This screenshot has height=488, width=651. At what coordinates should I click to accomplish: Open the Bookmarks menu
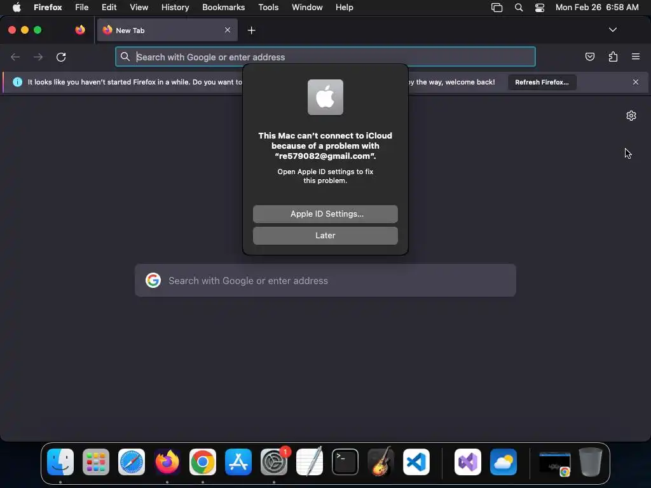(223, 7)
